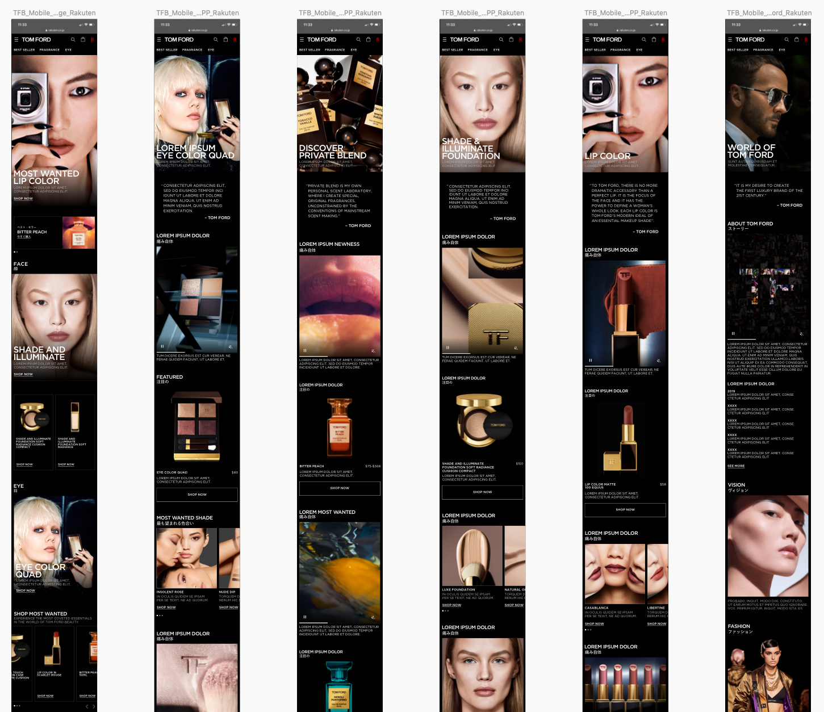The image size is (824, 712).
Task: Click next arrow in Shop Most Wanted carousel
Action: [x=94, y=706]
